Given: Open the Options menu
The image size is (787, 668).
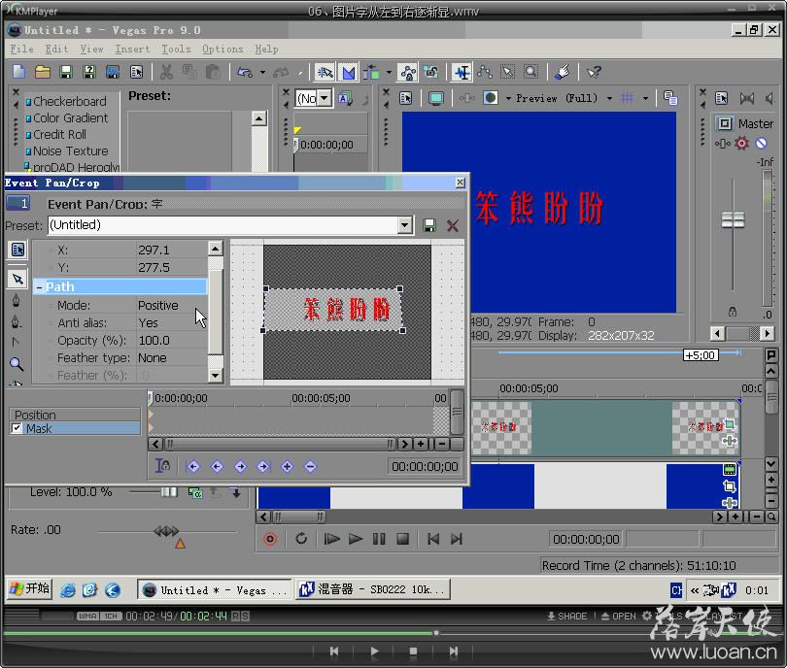Looking at the screenshot, I should (x=222, y=49).
